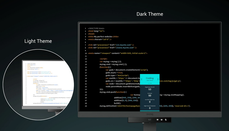Click the "<head>" tag on line 3
Viewport: 229px width, 131px height.
[x=91, y=34]
